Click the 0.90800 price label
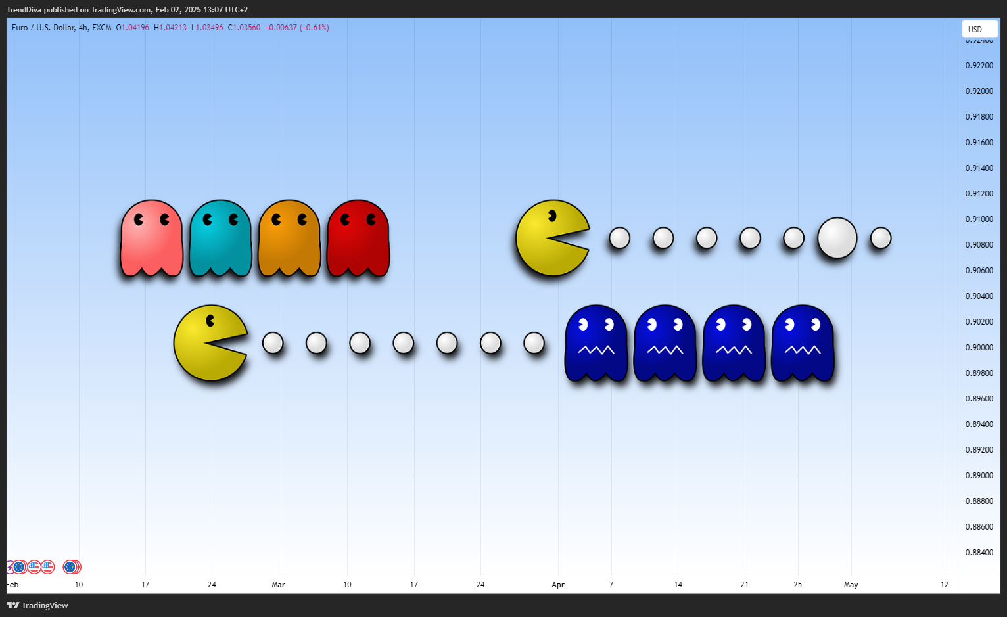The image size is (1007, 617). point(979,245)
